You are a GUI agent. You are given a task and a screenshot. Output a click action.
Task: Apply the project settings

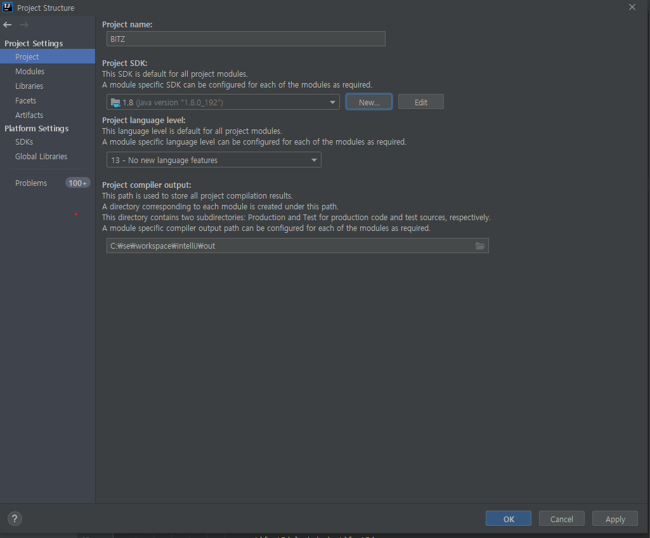tap(615, 518)
